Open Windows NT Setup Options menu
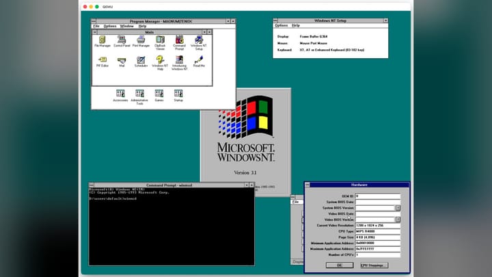 pos(281,25)
